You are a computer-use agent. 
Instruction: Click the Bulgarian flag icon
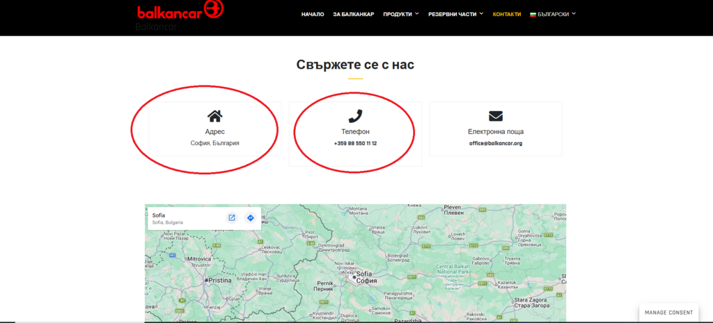pyautogui.click(x=533, y=15)
